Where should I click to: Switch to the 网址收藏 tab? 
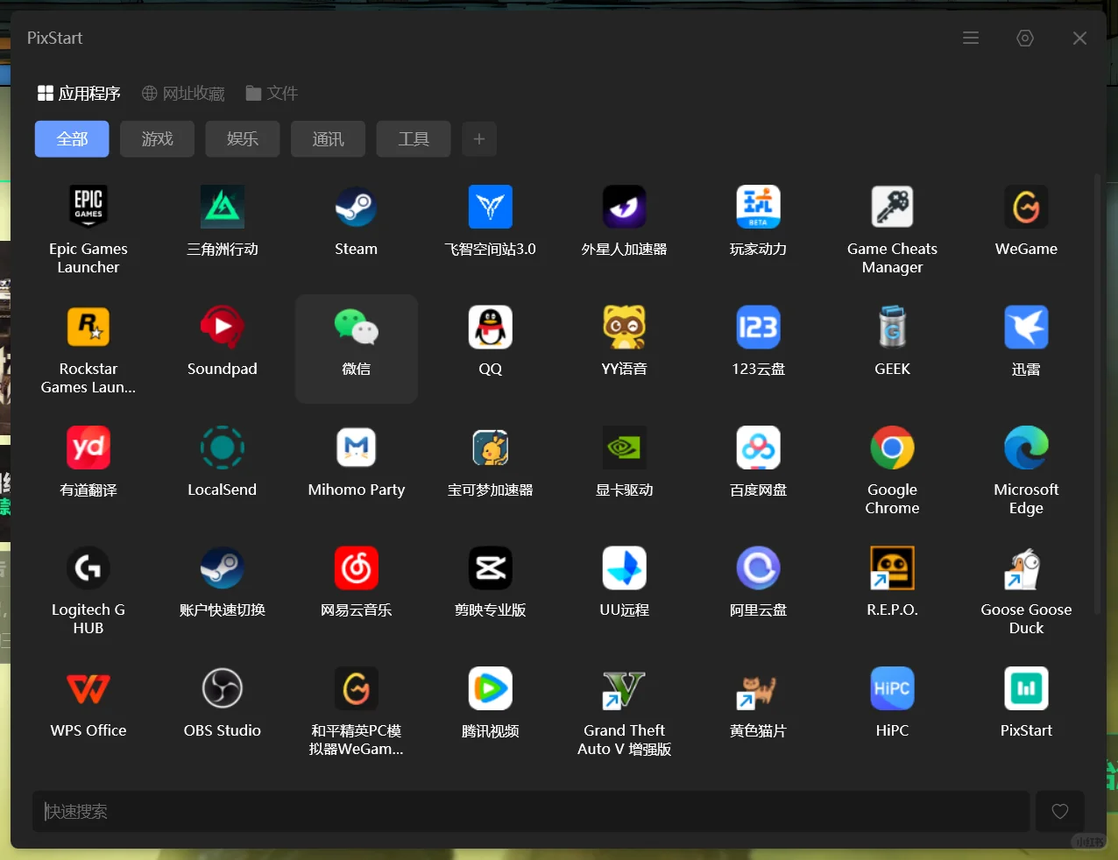click(x=182, y=92)
